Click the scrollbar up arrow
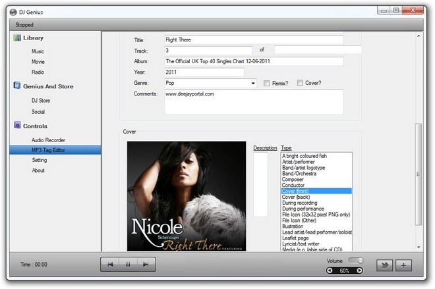The width and height of the screenshot is (435, 289). [x=419, y=36]
